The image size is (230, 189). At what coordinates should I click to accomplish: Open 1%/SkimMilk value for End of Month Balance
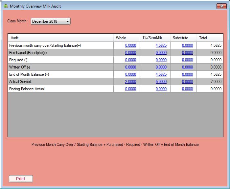161,74
